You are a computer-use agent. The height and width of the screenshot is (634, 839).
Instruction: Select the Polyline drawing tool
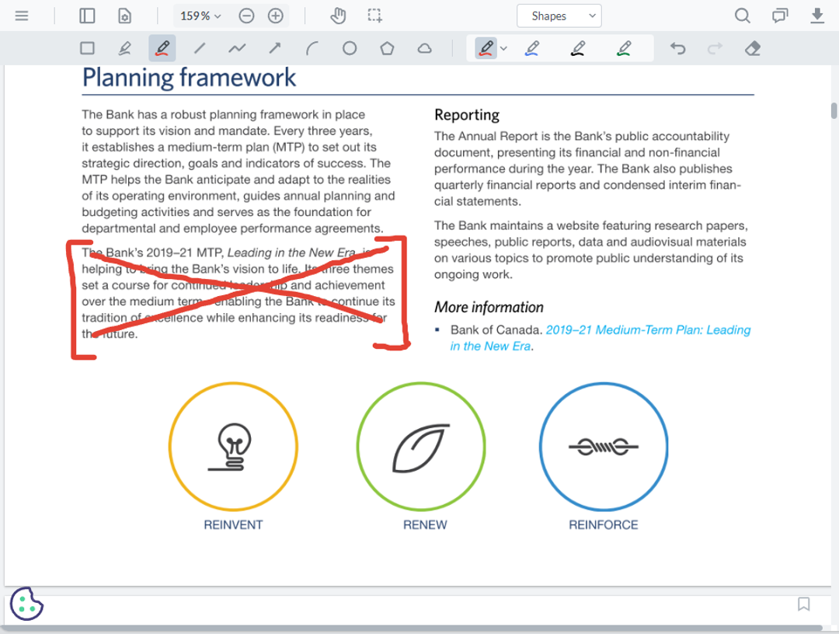pyautogui.click(x=238, y=47)
